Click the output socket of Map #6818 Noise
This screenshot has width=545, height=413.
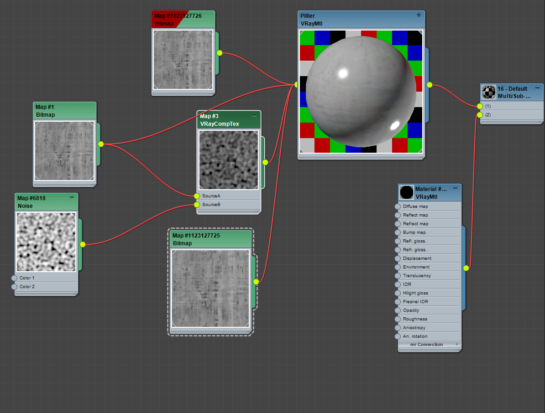click(x=82, y=244)
